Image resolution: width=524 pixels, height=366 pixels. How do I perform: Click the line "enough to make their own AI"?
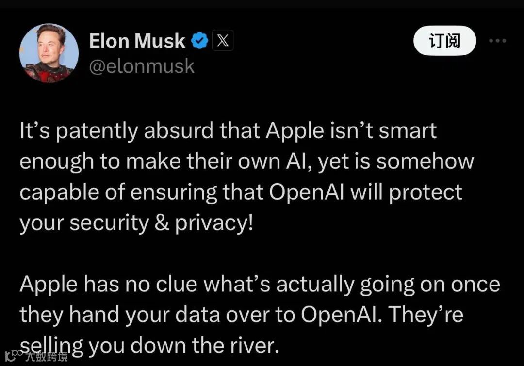point(247,161)
